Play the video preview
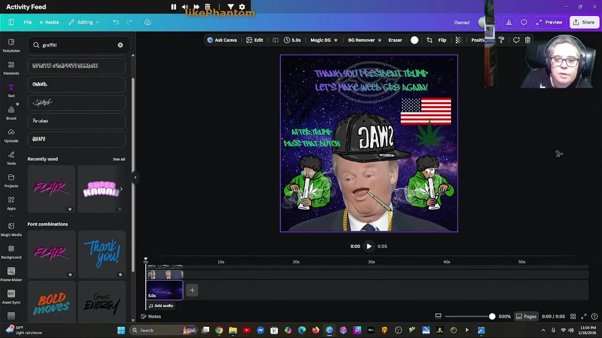602x338 pixels. 369,246
